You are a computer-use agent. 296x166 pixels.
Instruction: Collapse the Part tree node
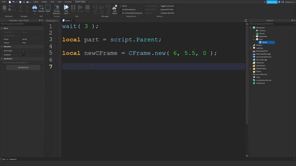254,39
